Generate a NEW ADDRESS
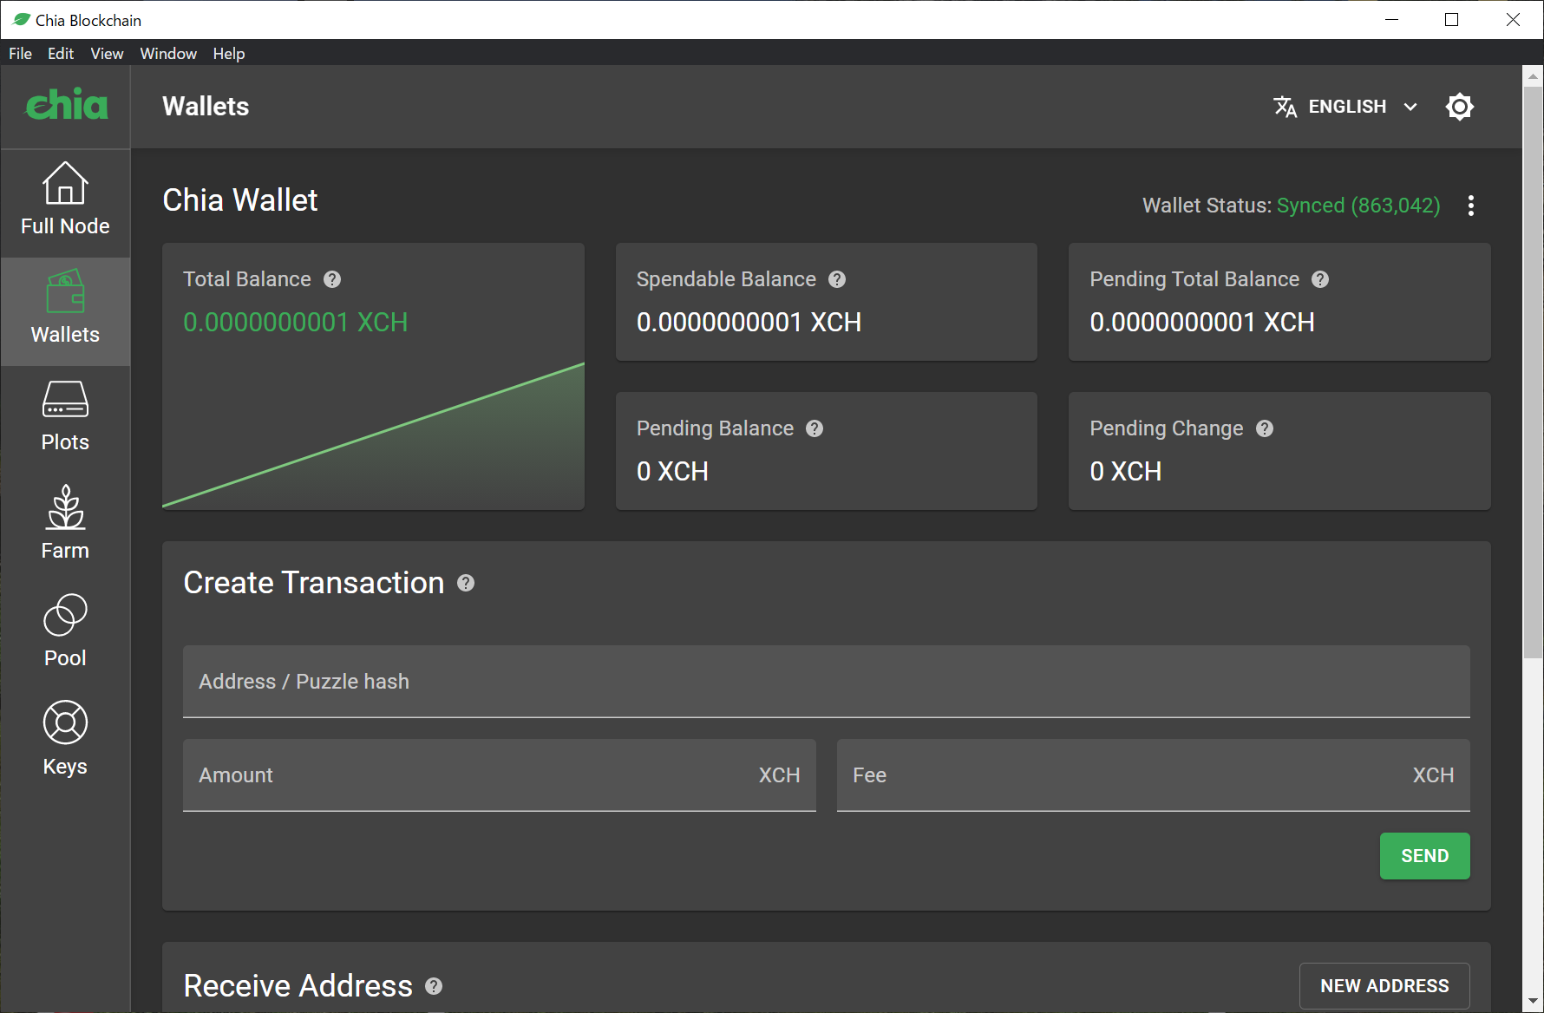The width and height of the screenshot is (1544, 1013). tap(1384, 986)
